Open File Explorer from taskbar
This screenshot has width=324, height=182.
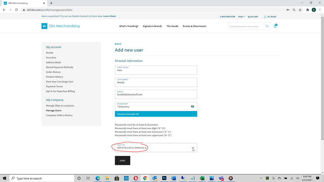tap(107, 178)
